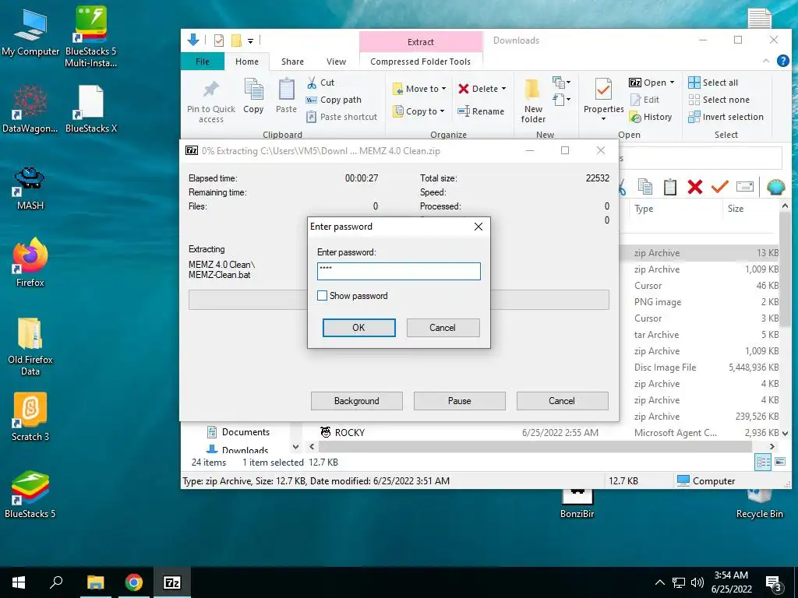The width and height of the screenshot is (798, 598).
Task: Click the Background button in 7-Zip
Action: [x=356, y=401]
